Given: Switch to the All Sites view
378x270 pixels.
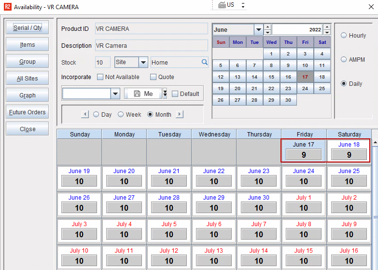Looking at the screenshot, I should [x=28, y=79].
